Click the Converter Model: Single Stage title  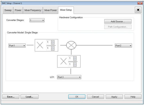click(x=22, y=33)
